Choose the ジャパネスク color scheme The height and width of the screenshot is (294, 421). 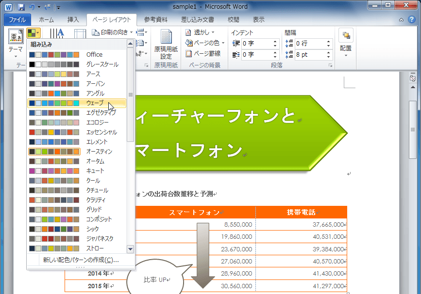(77, 239)
